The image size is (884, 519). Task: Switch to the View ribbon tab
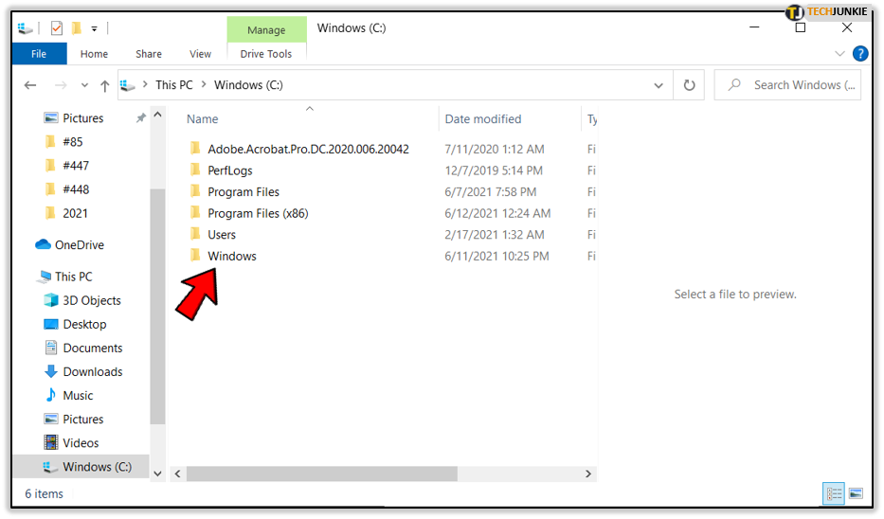tap(200, 54)
